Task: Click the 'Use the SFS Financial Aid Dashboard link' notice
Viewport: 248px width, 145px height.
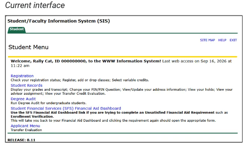Action: [119, 114]
